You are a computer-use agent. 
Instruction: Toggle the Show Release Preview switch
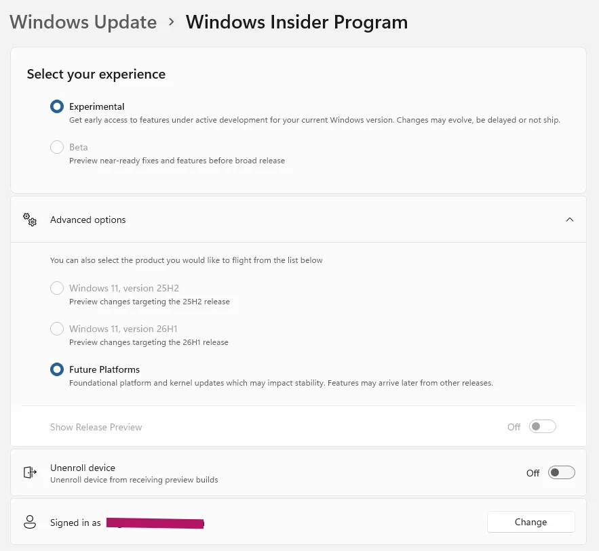(542, 426)
